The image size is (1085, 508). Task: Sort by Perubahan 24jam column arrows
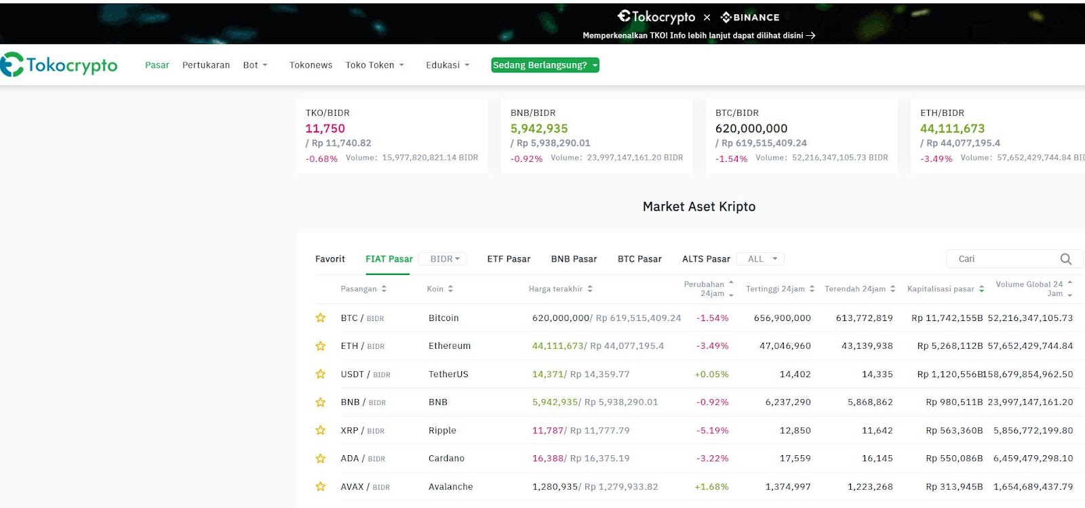point(731,289)
